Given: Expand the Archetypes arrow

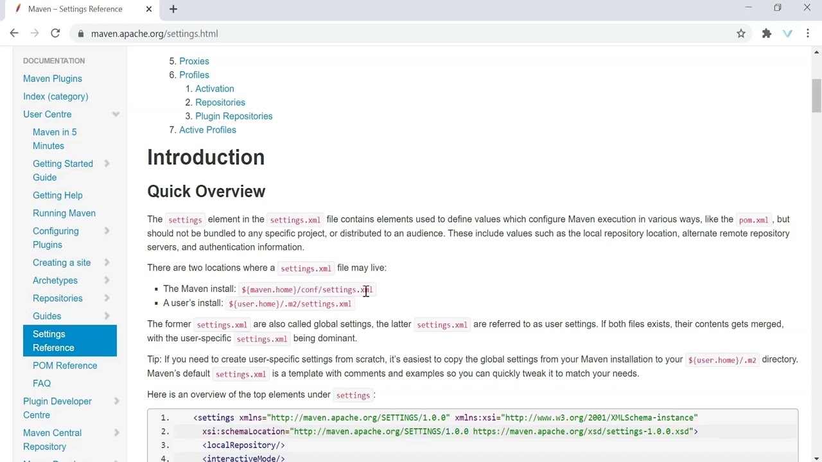Looking at the screenshot, I should pos(107,280).
